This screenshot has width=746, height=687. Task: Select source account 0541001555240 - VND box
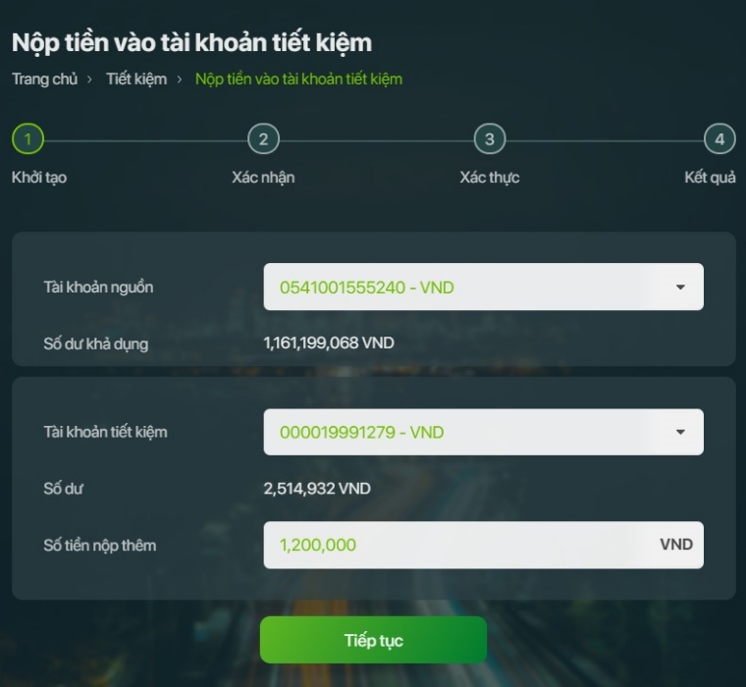click(483, 287)
